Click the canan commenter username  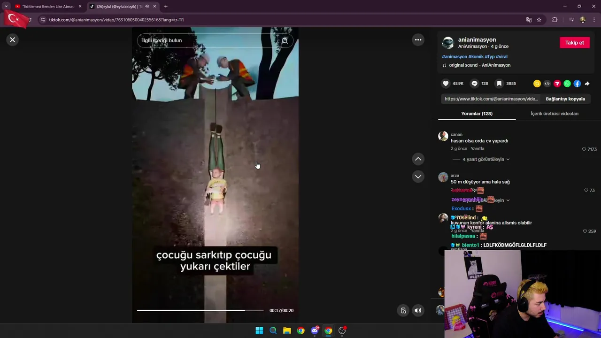pyautogui.click(x=456, y=135)
